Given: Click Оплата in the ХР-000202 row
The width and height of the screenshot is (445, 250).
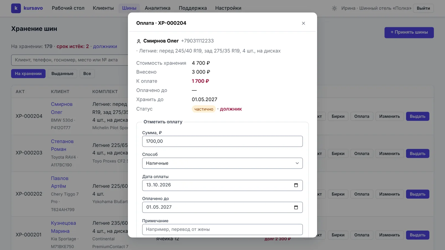Looking at the screenshot, I should coord(362,194).
